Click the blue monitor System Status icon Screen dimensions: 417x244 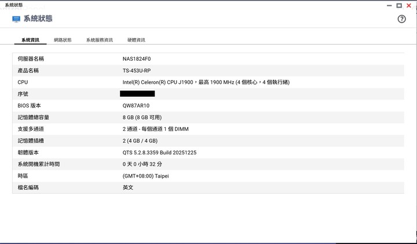click(16, 19)
